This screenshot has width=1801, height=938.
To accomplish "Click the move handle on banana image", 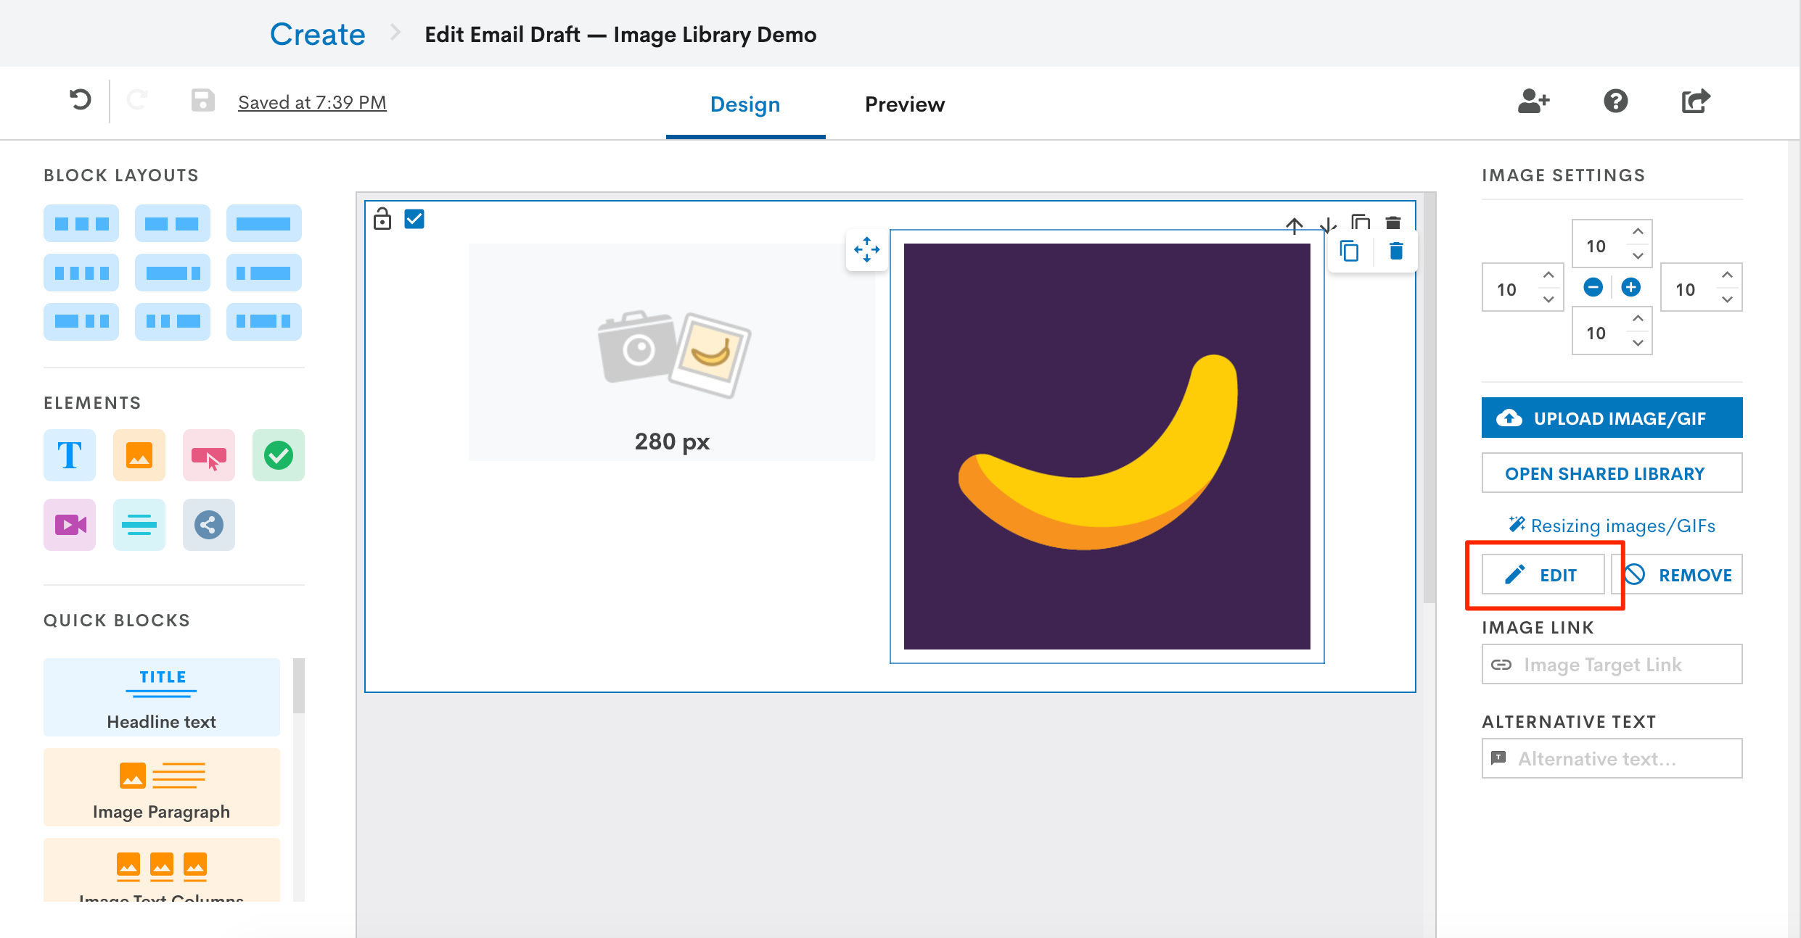I will pyautogui.click(x=867, y=250).
